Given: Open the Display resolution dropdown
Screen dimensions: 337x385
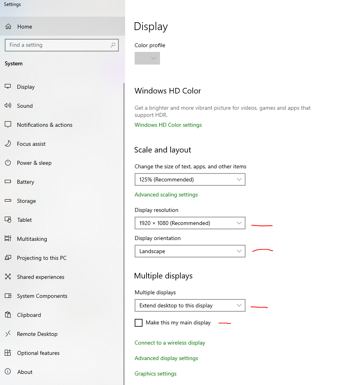Looking at the screenshot, I should point(190,223).
